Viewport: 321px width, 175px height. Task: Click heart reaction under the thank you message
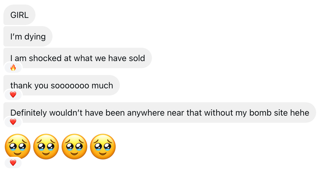[13, 95]
